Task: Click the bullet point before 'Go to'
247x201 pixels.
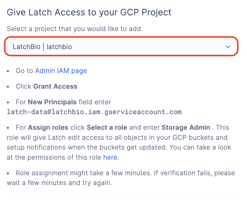Action: pos(8,71)
